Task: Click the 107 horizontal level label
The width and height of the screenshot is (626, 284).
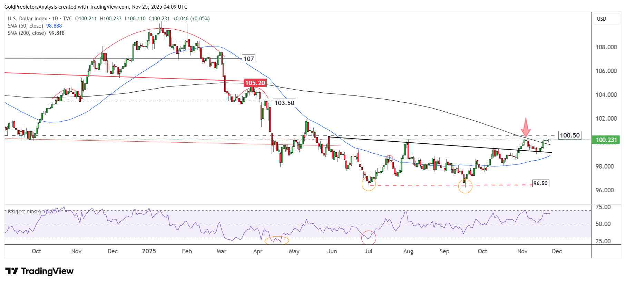Action: (248, 59)
